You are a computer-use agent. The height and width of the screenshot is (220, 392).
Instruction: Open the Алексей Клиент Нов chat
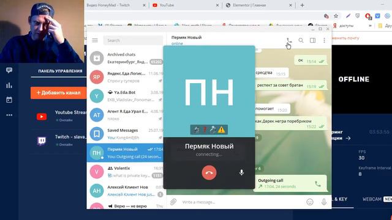pyautogui.click(x=125, y=191)
